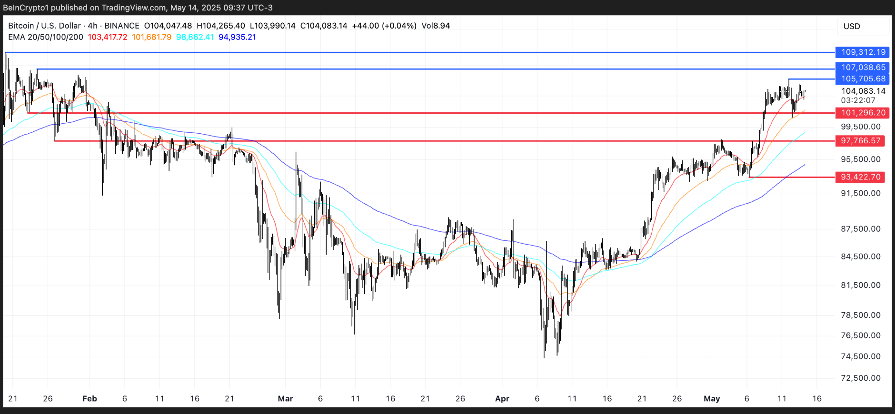Click the Bitcoin / U.S. Dollar symbol title
The image size is (895, 414).
[x=44, y=26]
